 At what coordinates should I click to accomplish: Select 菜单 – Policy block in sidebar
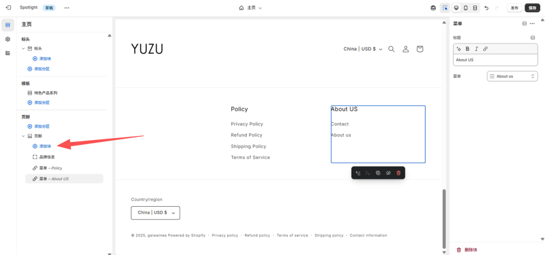click(51, 168)
